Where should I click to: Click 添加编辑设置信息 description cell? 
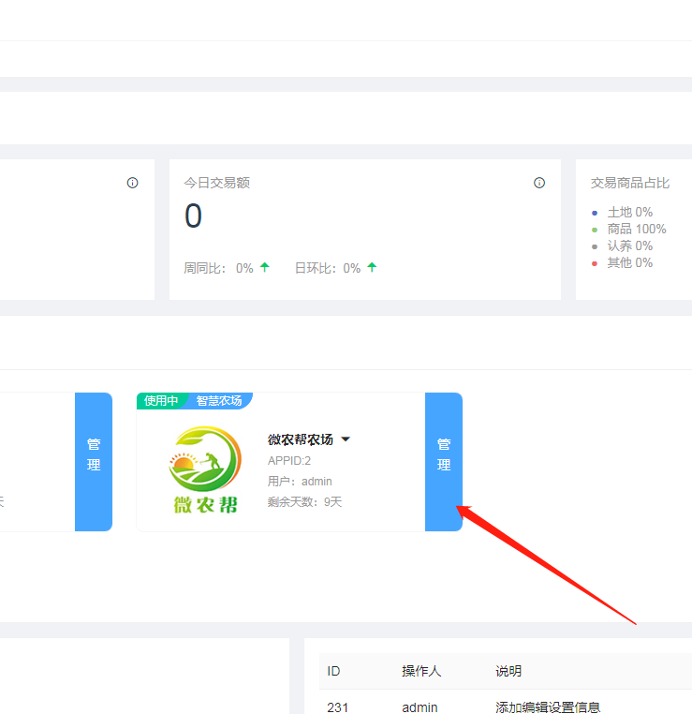coord(548,707)
